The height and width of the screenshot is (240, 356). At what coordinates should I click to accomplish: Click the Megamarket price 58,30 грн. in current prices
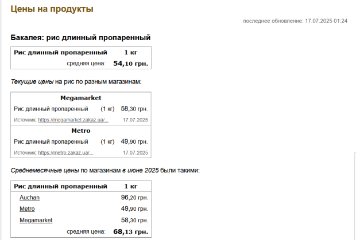point(134,109)
